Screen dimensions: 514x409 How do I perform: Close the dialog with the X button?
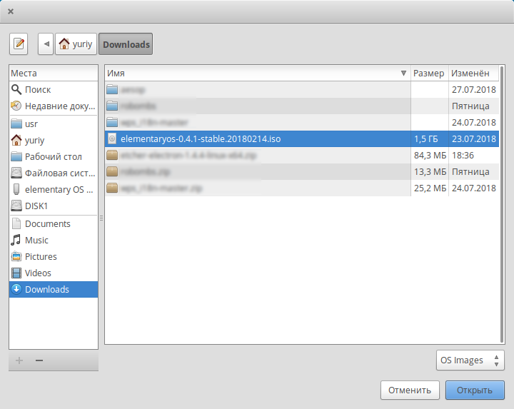click(x=11, y=11)
